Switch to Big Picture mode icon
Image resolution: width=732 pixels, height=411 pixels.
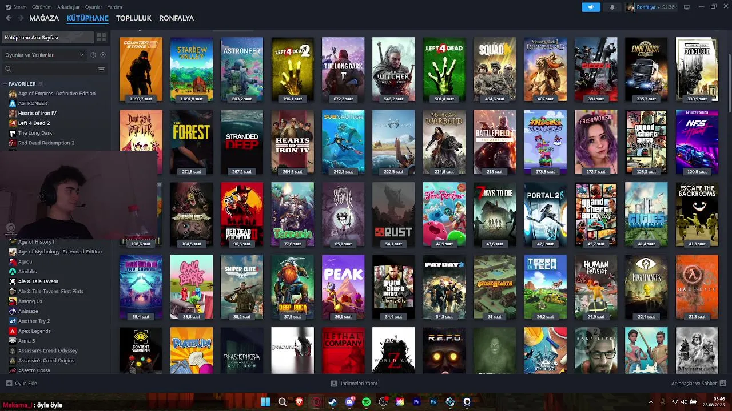click(x=687, y=7)
